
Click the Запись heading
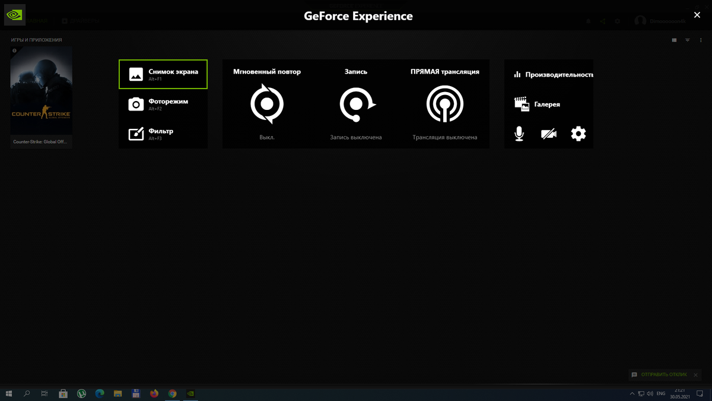(x=356, y=72)
